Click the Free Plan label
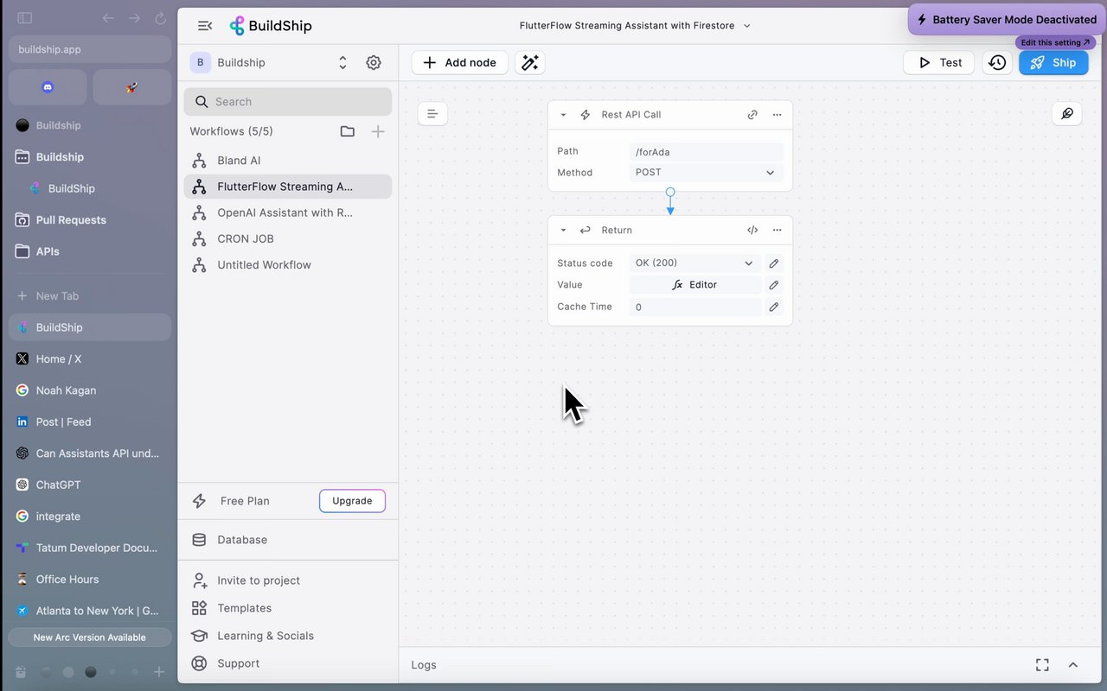The height and width of the screenshot is (691, 1107). pos(245,501)
